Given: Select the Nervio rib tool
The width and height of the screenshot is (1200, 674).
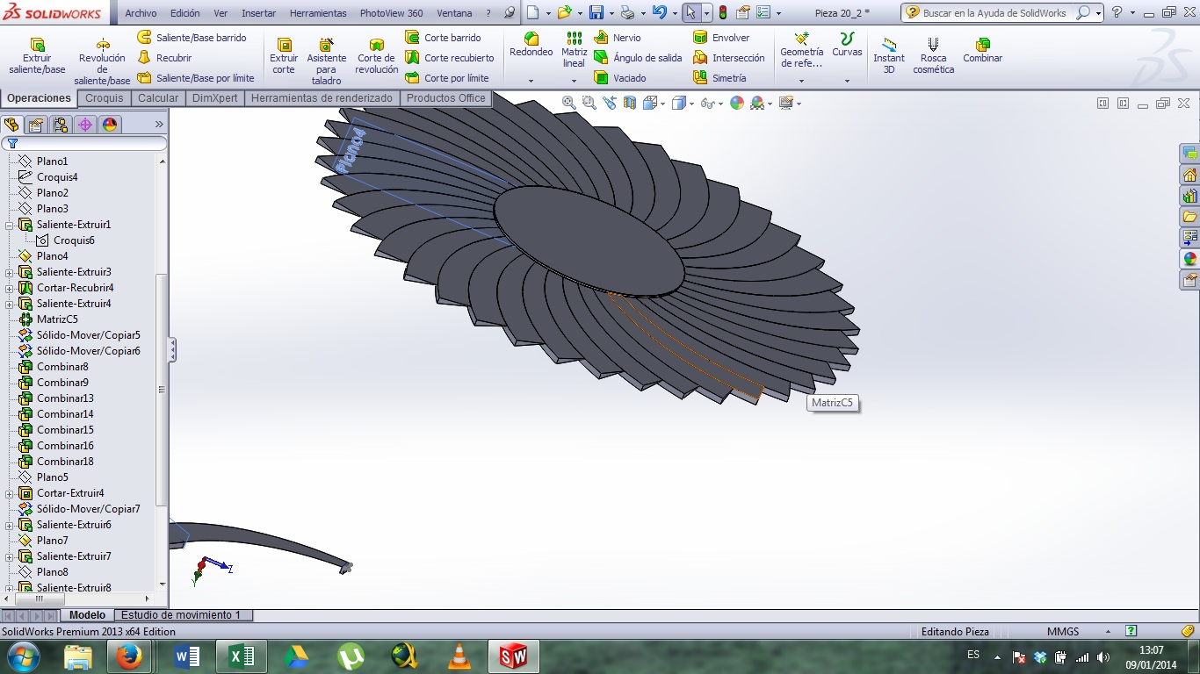Looking at the screenshot, I should (618, 38).
